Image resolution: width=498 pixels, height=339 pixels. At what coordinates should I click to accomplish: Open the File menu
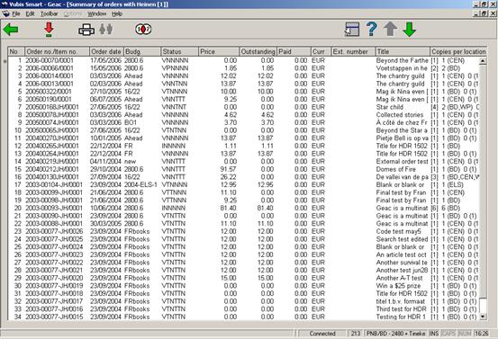pyautogui.click(x=16, y=14)
